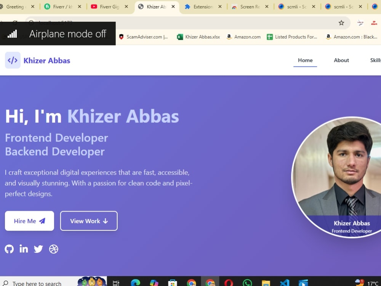Open the LinkedIn social icon
The height and width of the screenshot is (286, 381).
pyautogui.click(x=24, y=249)
